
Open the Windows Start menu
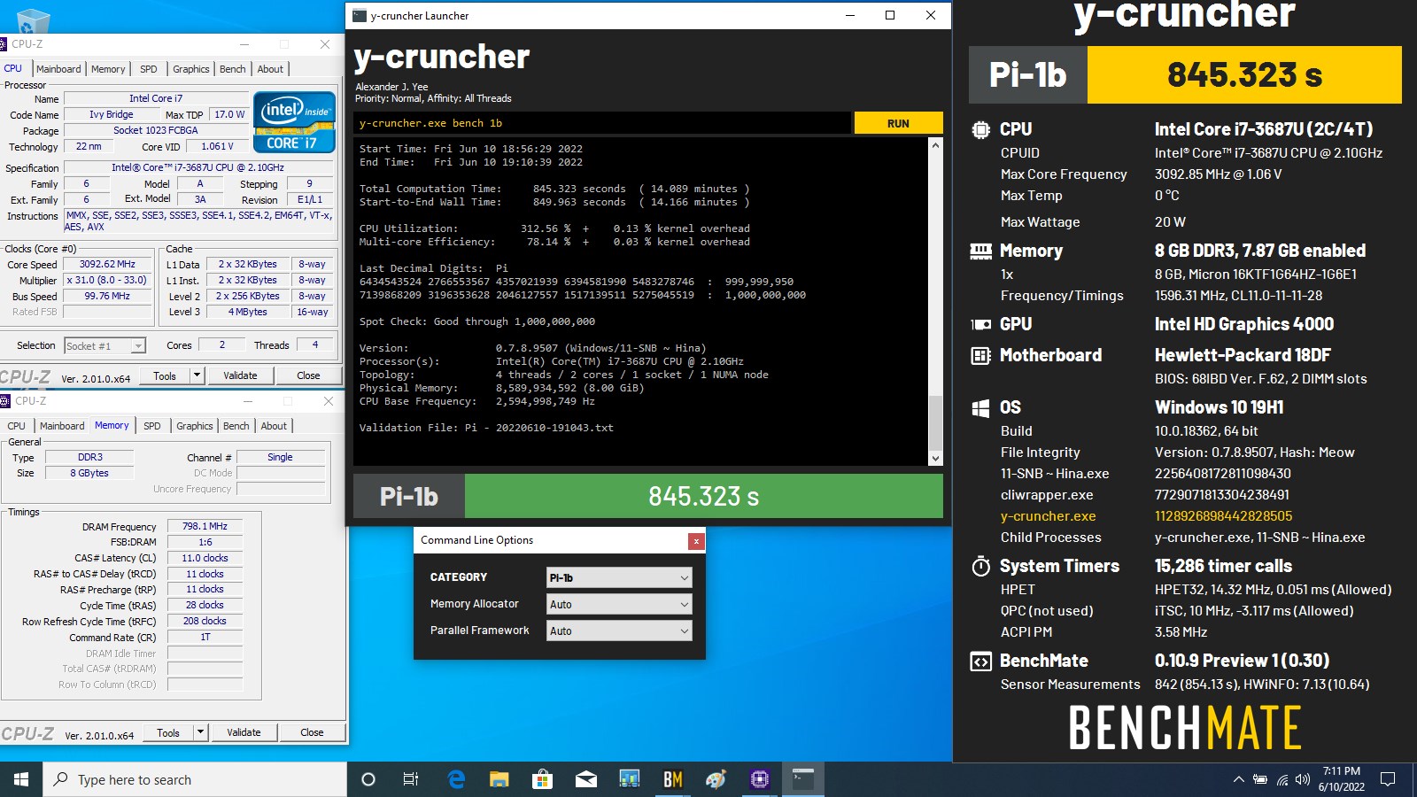pos(21,779)
